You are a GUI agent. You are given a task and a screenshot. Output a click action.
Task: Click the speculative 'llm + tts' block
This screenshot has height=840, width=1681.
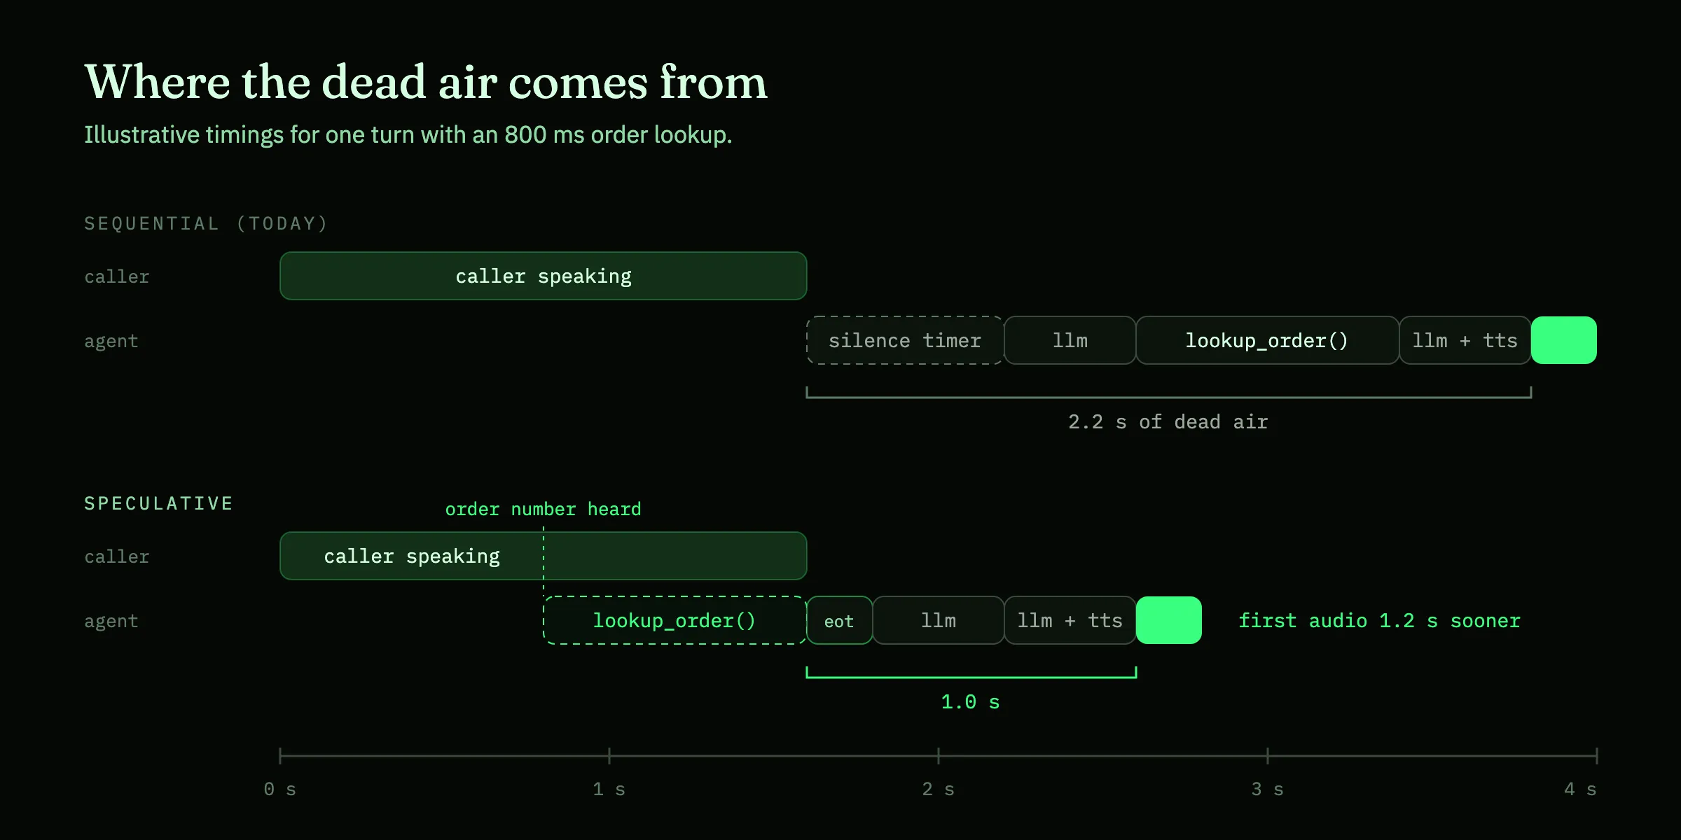tap(1070, 620)
